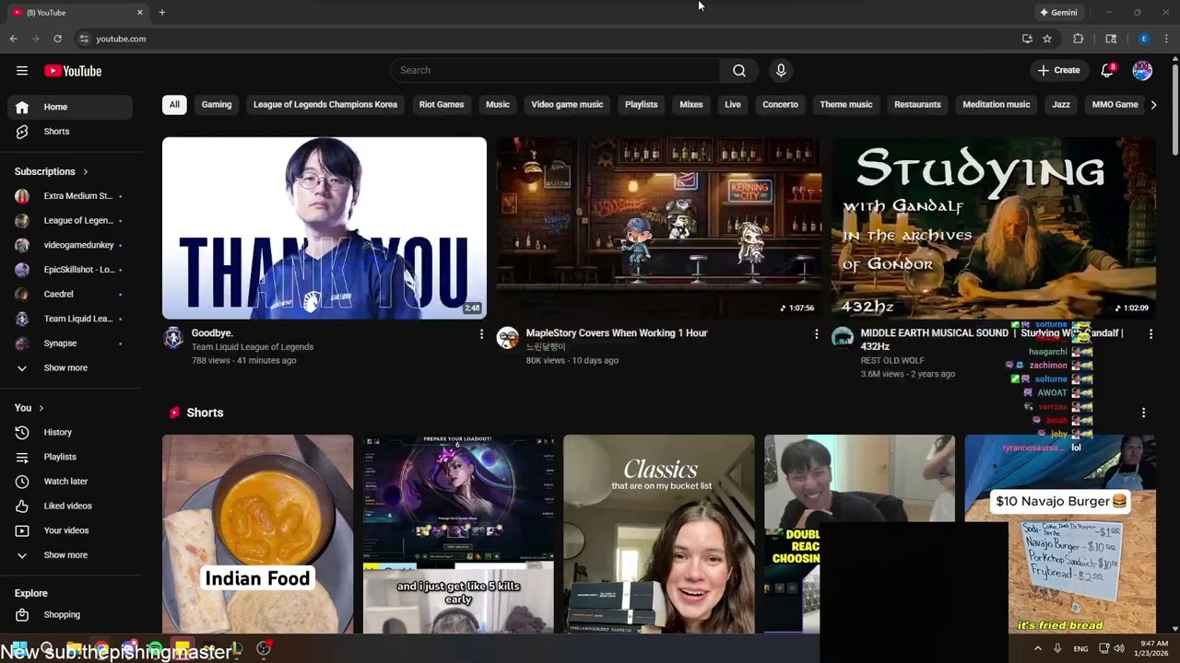Select the Video game music chip
Viewport: 1180px width, 663px height.
(567, 105)
